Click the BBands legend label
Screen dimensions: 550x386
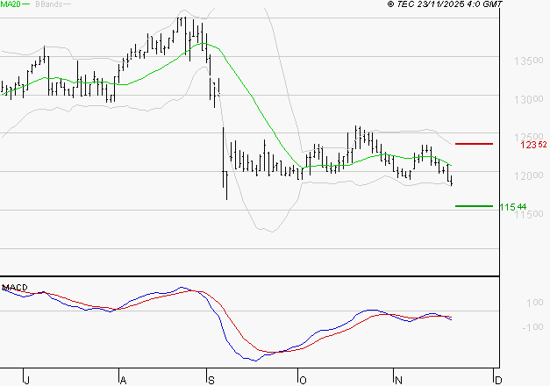pyautogui.click(x=49, y=4)
